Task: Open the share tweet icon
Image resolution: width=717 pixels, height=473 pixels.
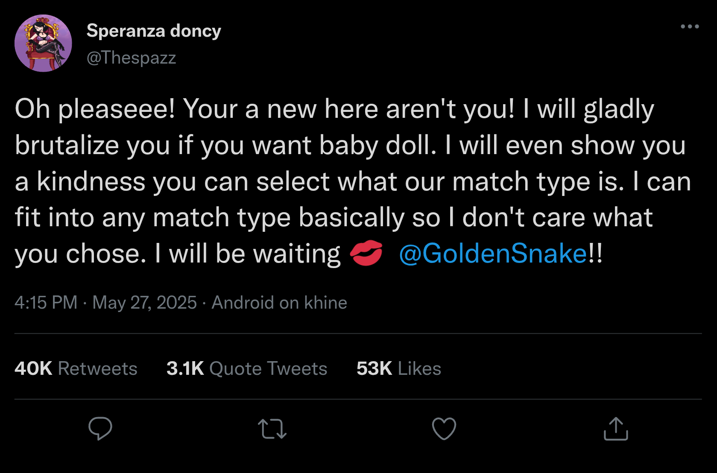Action: 616,429
